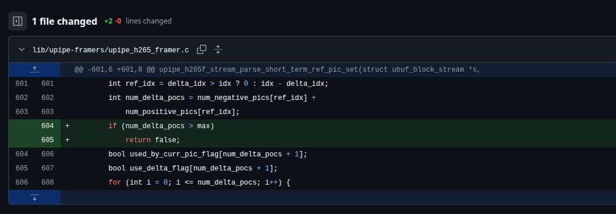Expand hidden lines below line 608
Viewport: 616px width, 214px height.
coord(35,197)
